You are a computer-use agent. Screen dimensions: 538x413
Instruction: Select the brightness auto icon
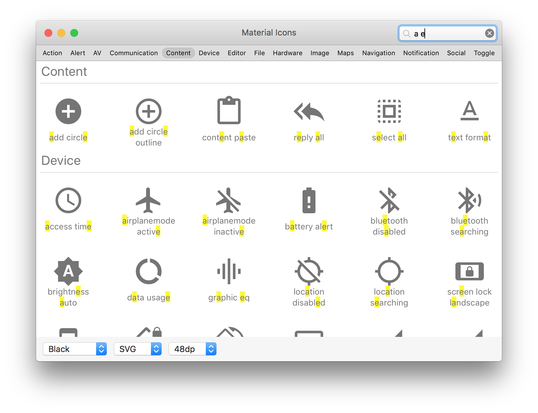coord(68,271)
